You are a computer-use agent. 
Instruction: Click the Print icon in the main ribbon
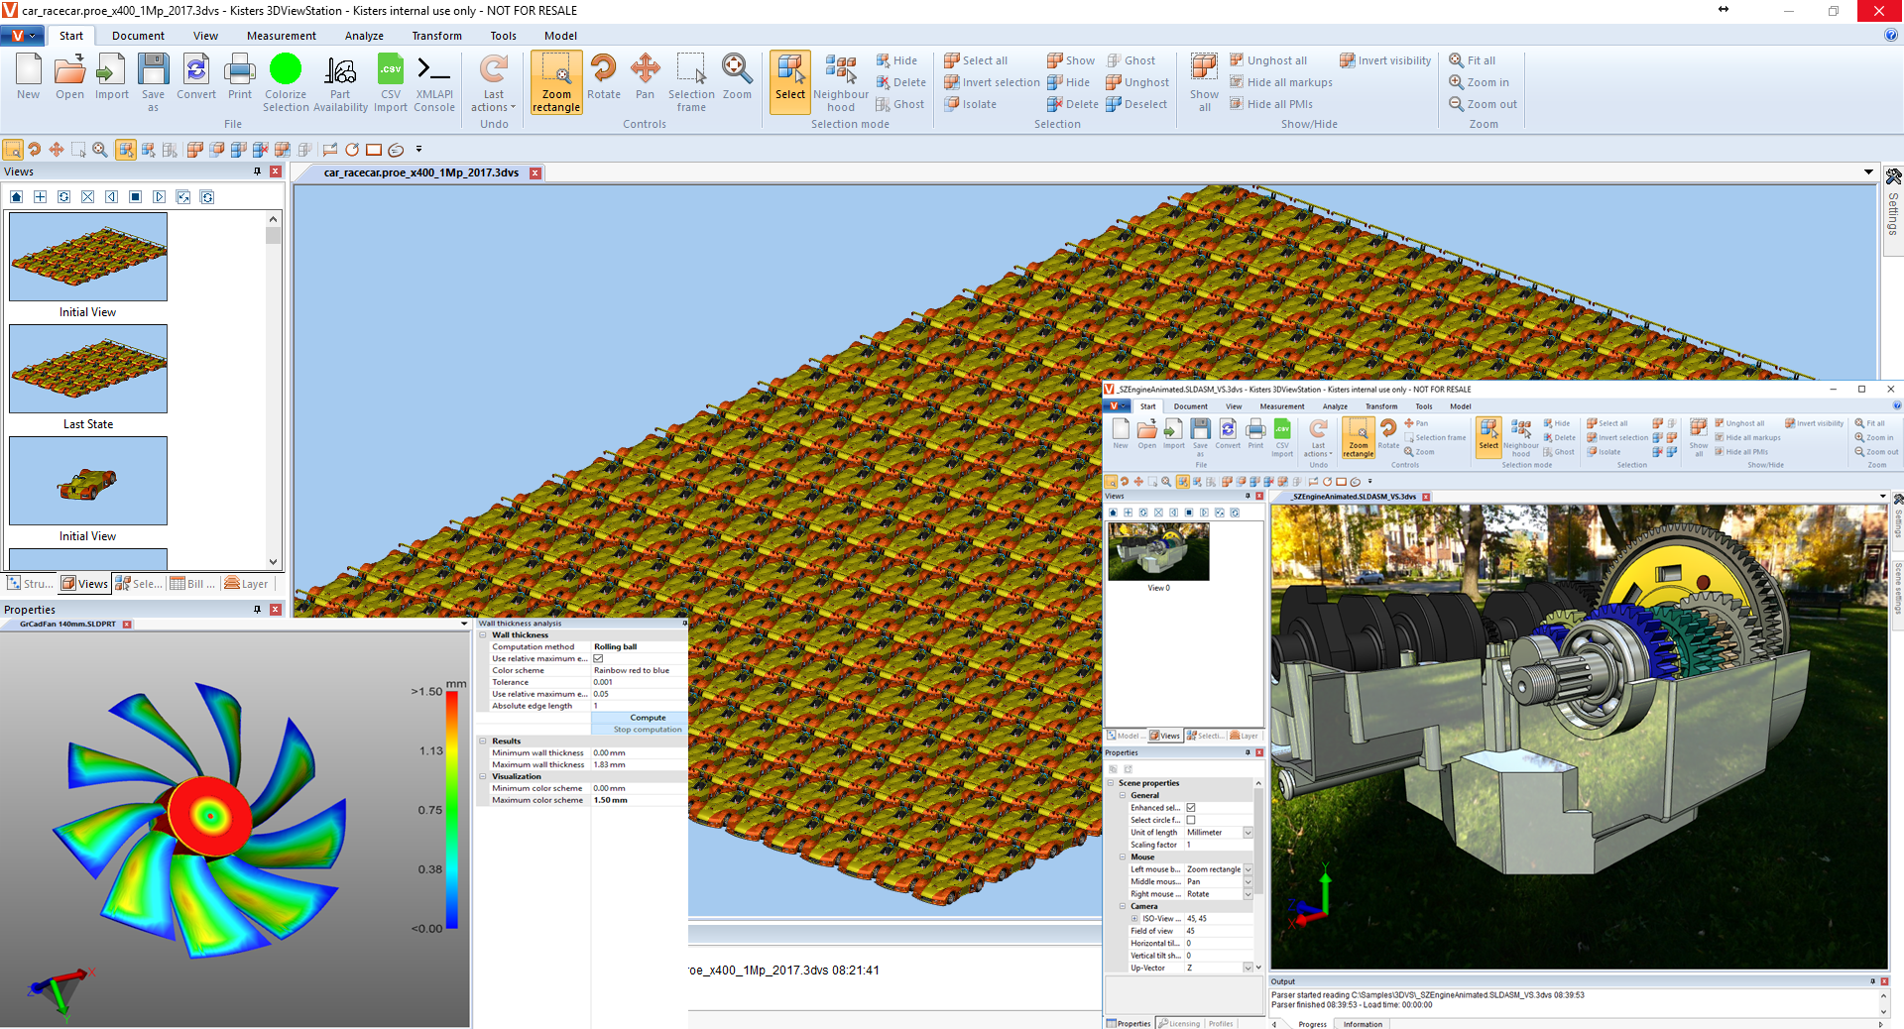click(240, 77)
